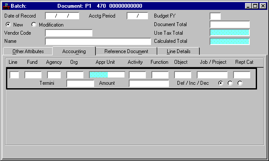Click the Amount input field
269x161 pixels.
(x=149, y=83)
